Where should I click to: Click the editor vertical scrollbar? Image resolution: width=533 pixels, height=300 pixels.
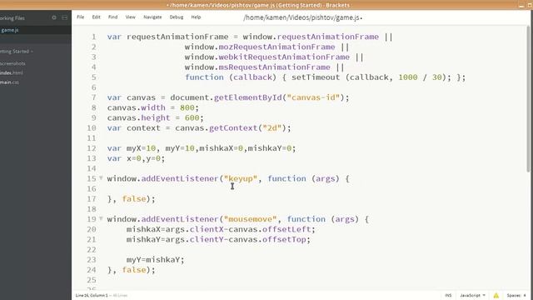(528, 98)
